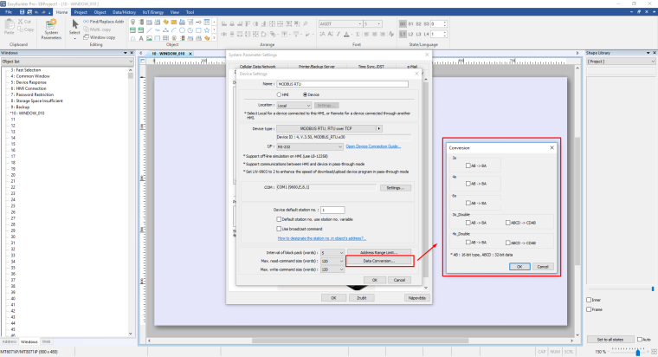Tick the Inner checkbox in Shape Library
658x357 pixels.
click(x=590, y=301)
